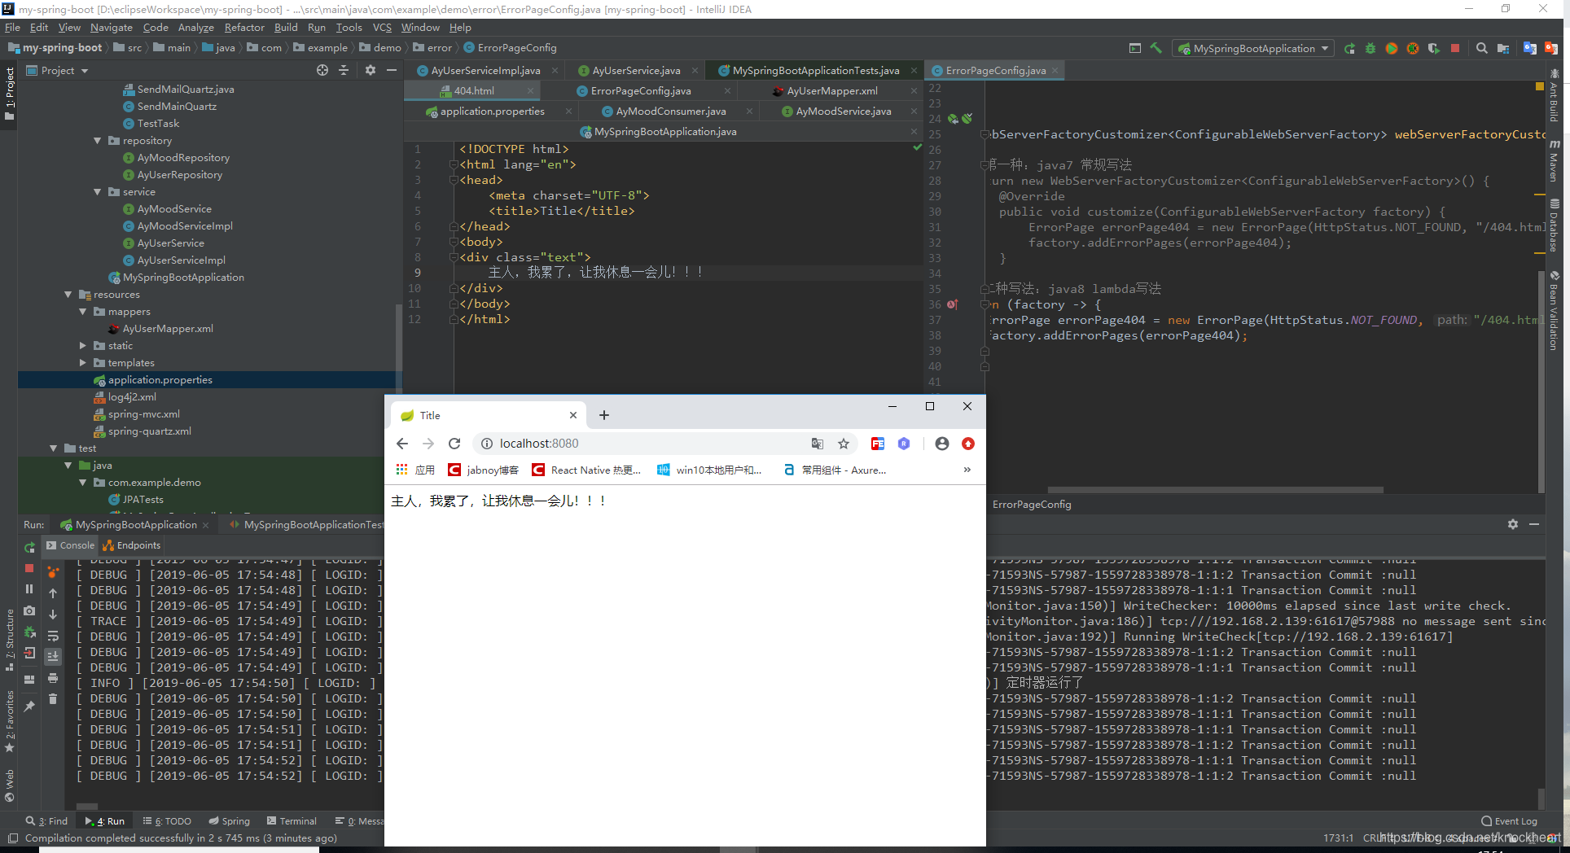Viewport: 1570px width, 853px height.
Task: Go back in the Chrome browser window
Action: pyautogui.click(x=402, y=444)
